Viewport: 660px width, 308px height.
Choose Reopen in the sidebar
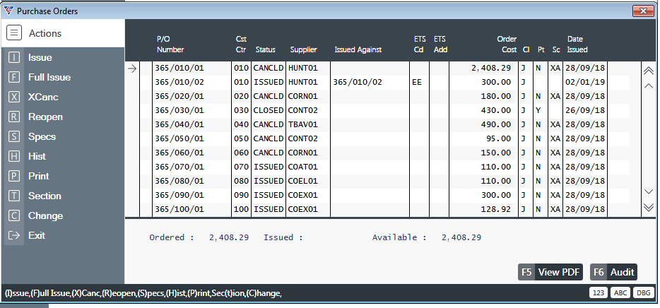click(x=45, y=117)
